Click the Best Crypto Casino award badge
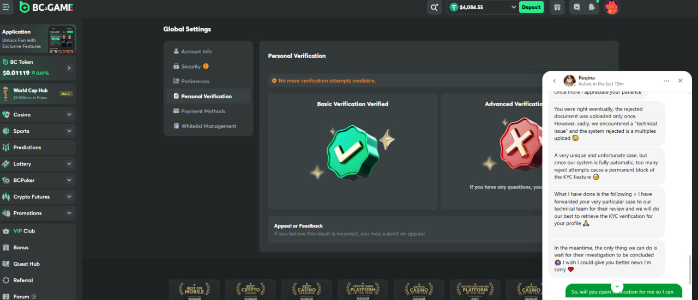Screen dimensions: 698x300 (x=250, y=290)
